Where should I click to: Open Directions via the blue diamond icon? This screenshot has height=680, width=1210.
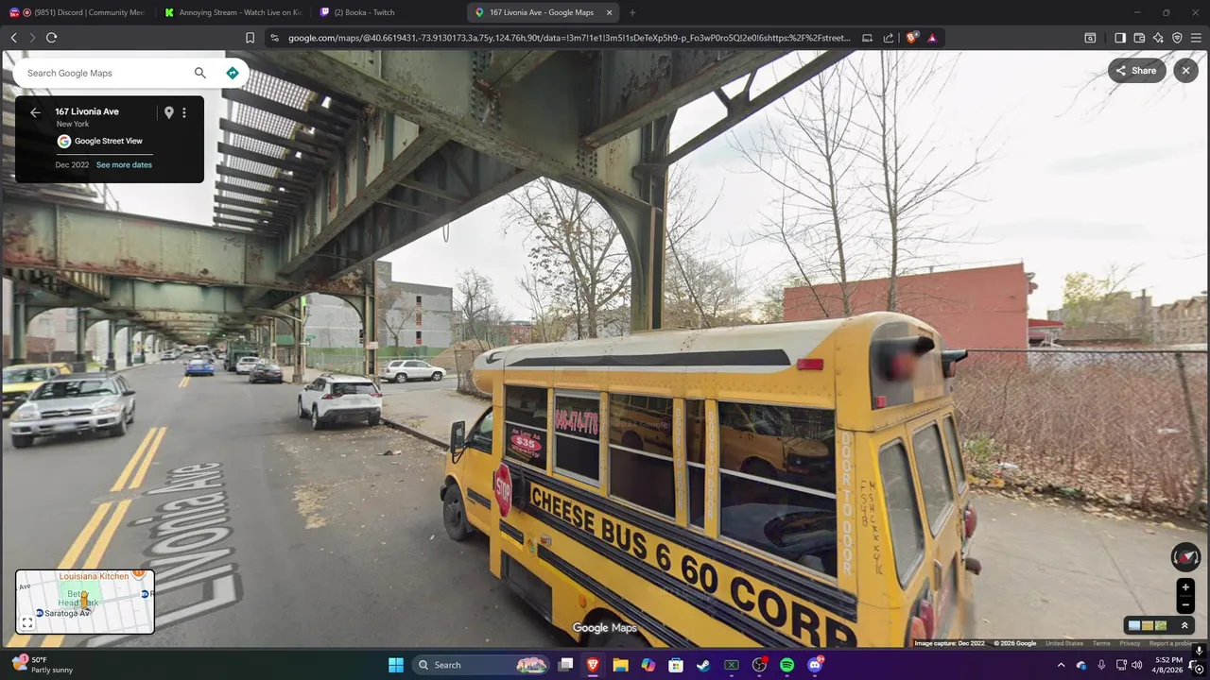click(x=232, y=73)
